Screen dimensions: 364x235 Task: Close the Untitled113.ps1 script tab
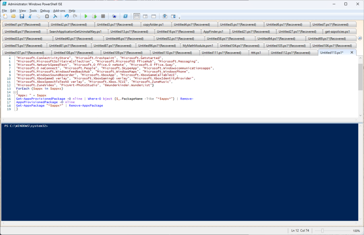[352, 52]
